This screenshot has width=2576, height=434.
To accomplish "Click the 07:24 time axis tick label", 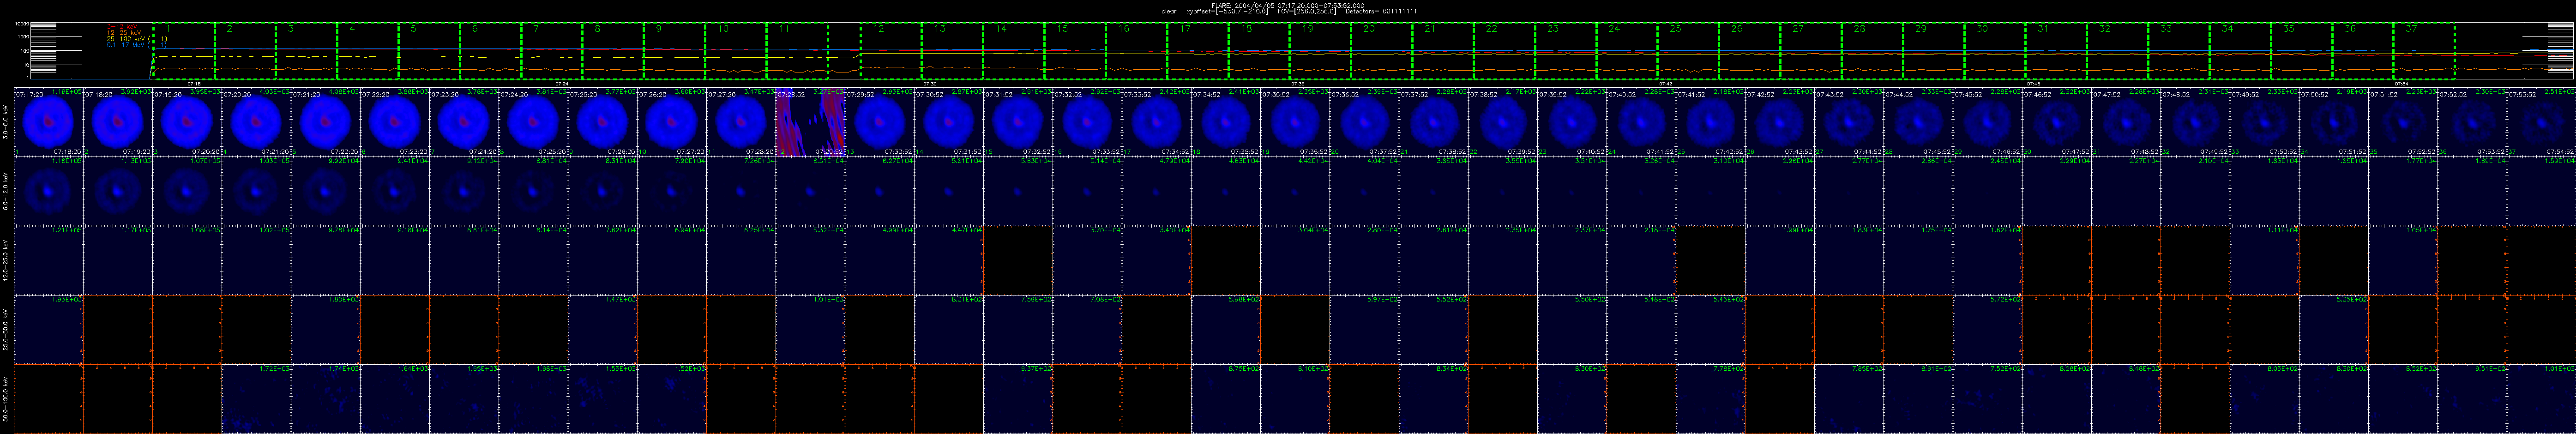I will click(562, 84).
